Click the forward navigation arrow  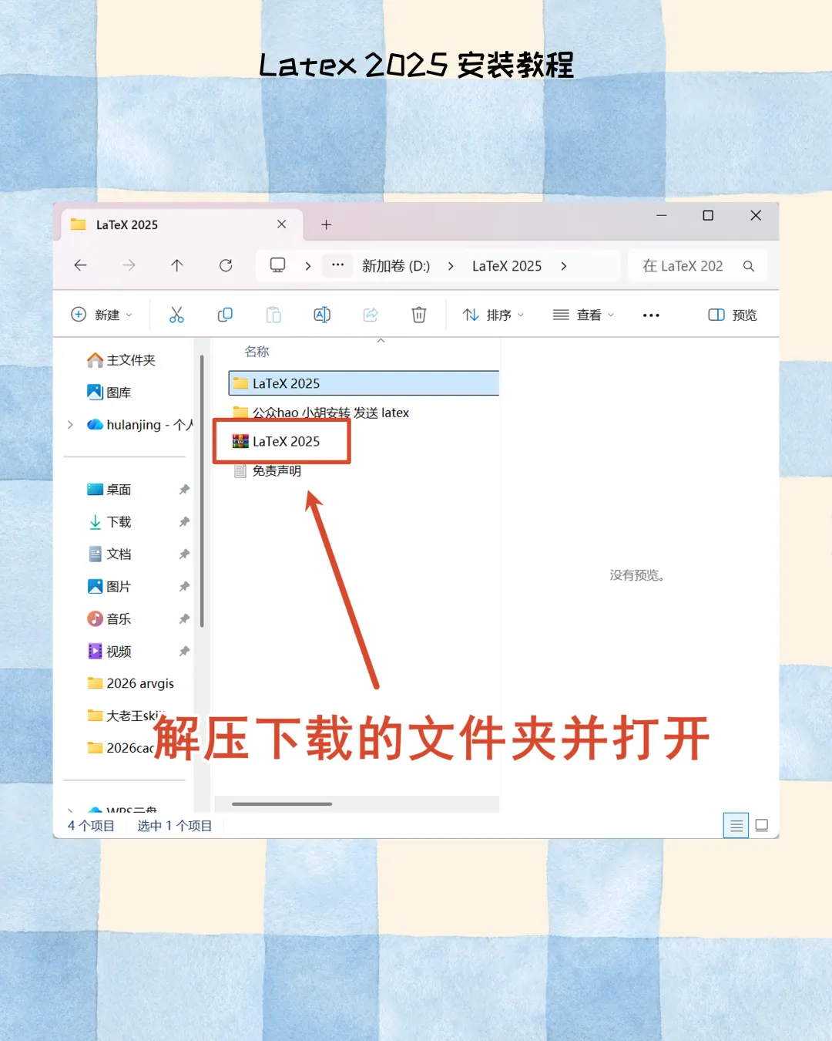click(129, 265)
